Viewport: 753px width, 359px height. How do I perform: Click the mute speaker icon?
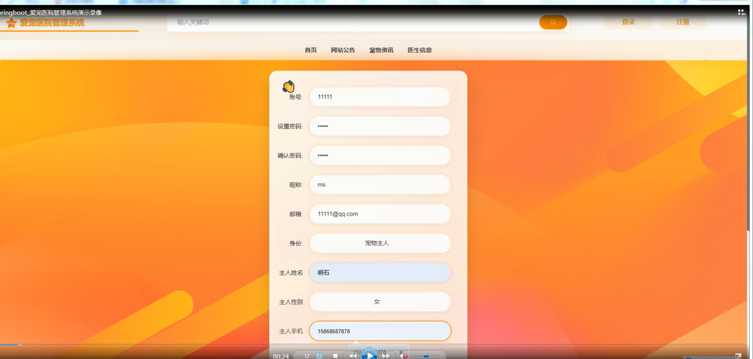point(404,356)
